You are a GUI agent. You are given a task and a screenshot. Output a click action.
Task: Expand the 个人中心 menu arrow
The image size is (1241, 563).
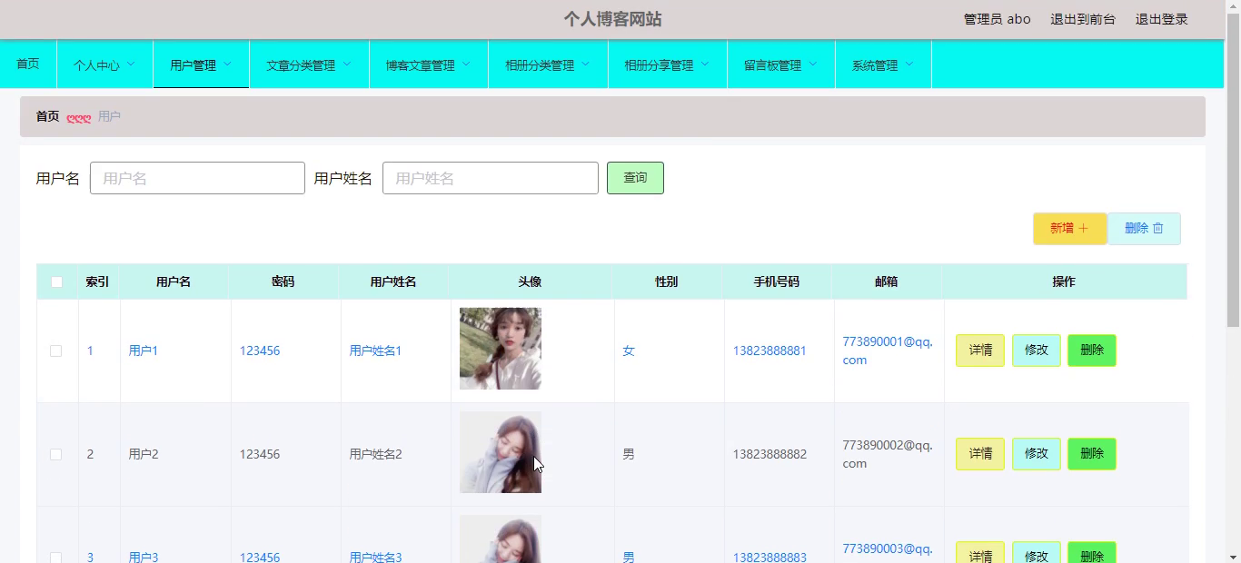click(x=131, y=64)
